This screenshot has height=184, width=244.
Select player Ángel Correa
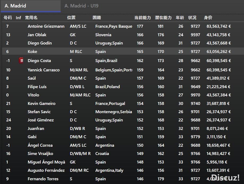[x=40, y=145]
